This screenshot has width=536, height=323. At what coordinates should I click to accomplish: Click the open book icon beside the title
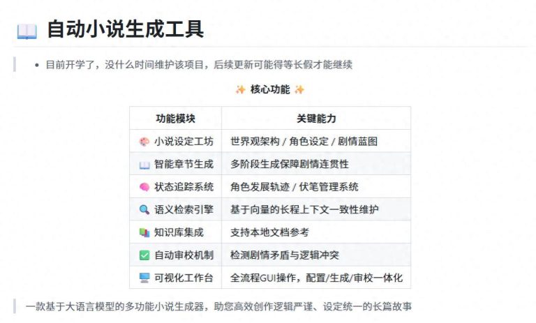tap(27, 31)
